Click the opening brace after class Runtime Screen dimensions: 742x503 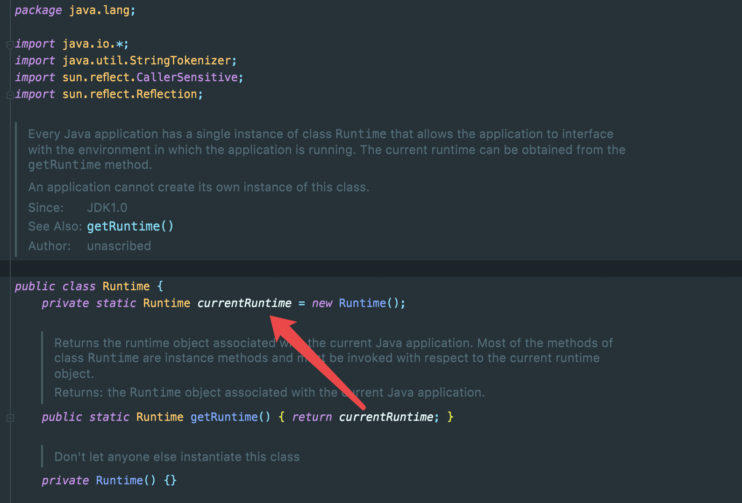click(x=160, y=286)
